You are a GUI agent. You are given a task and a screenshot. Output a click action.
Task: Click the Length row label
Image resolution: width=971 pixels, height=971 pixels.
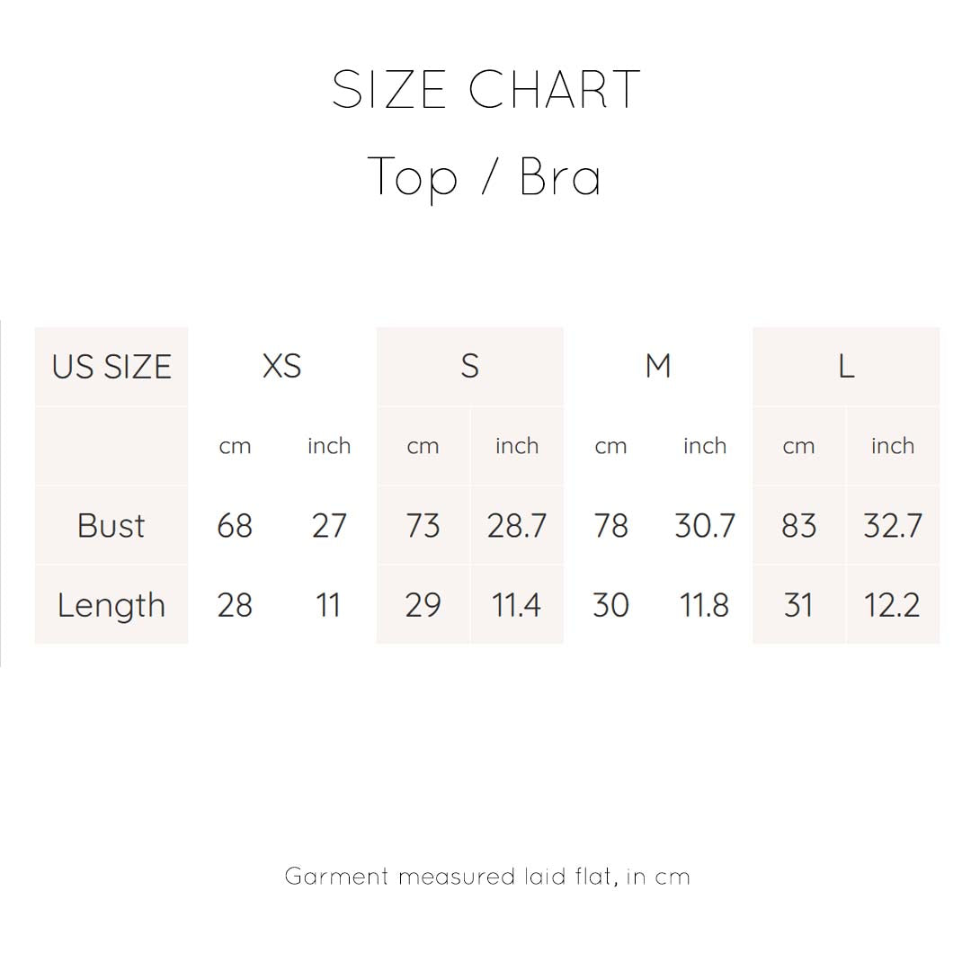[x=111, y=605]
